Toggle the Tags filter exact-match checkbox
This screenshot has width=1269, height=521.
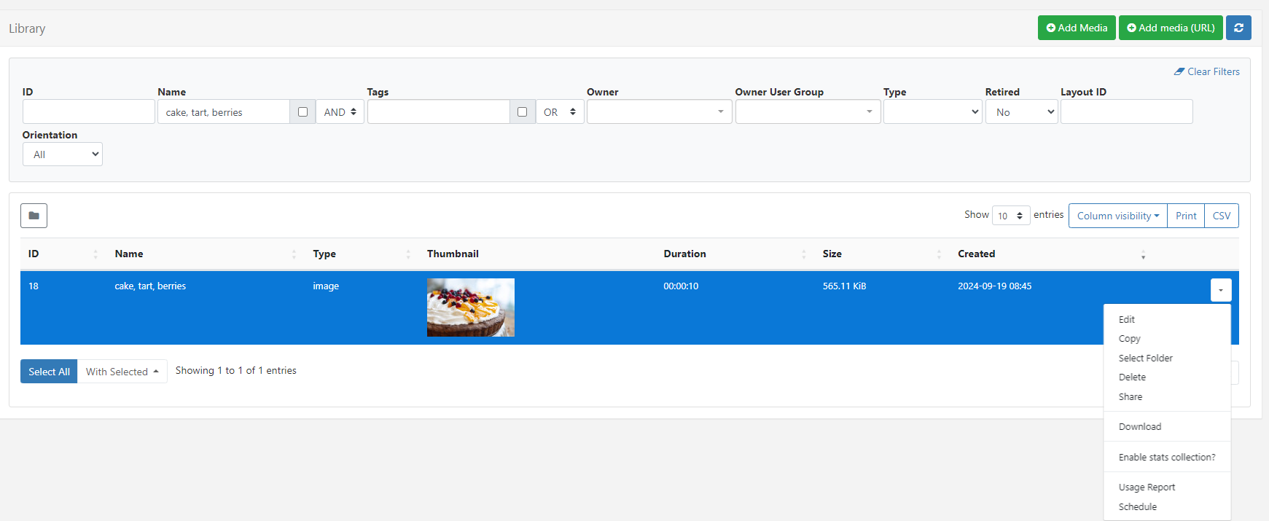[522, 112]
